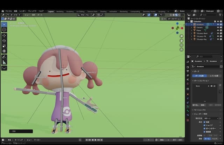224x145 pixels.
Task: Choose the Measure tool
Action: pos(4,62)
